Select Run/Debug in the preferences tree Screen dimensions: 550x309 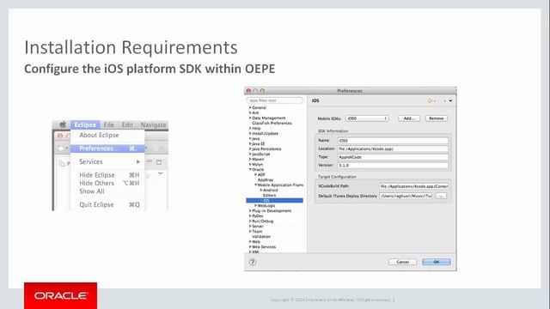point(262,221)
